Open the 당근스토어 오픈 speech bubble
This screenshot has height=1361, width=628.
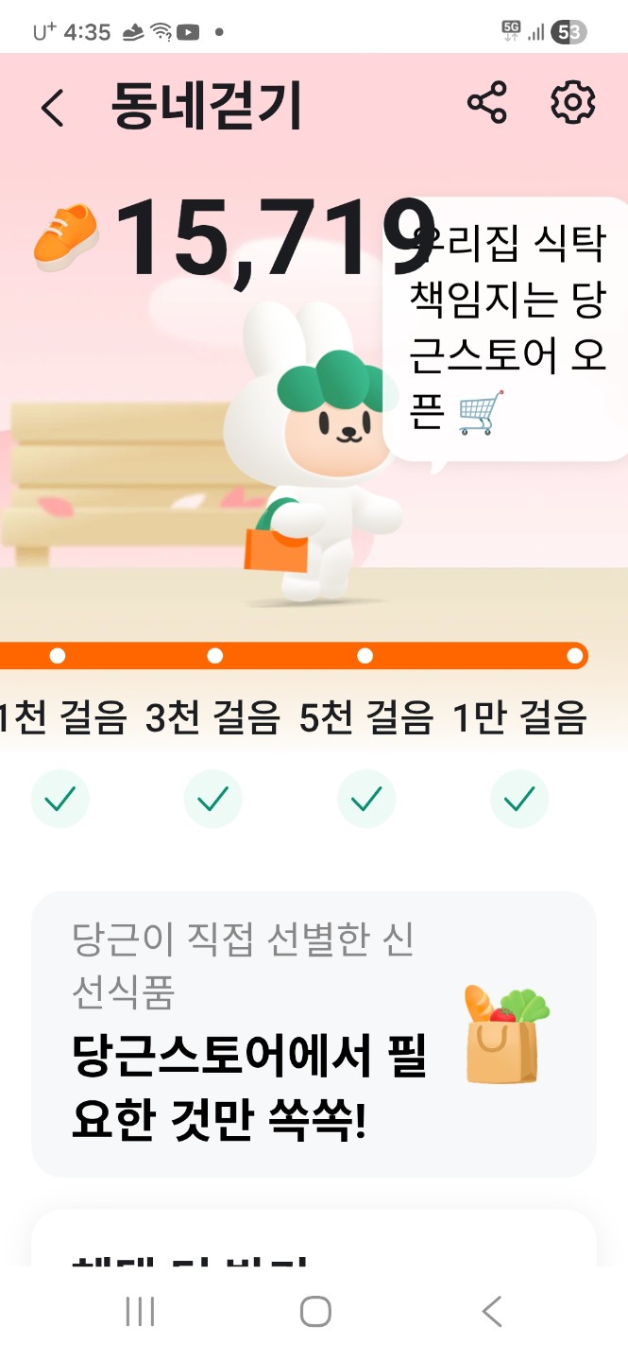click(x=506, y=331)
